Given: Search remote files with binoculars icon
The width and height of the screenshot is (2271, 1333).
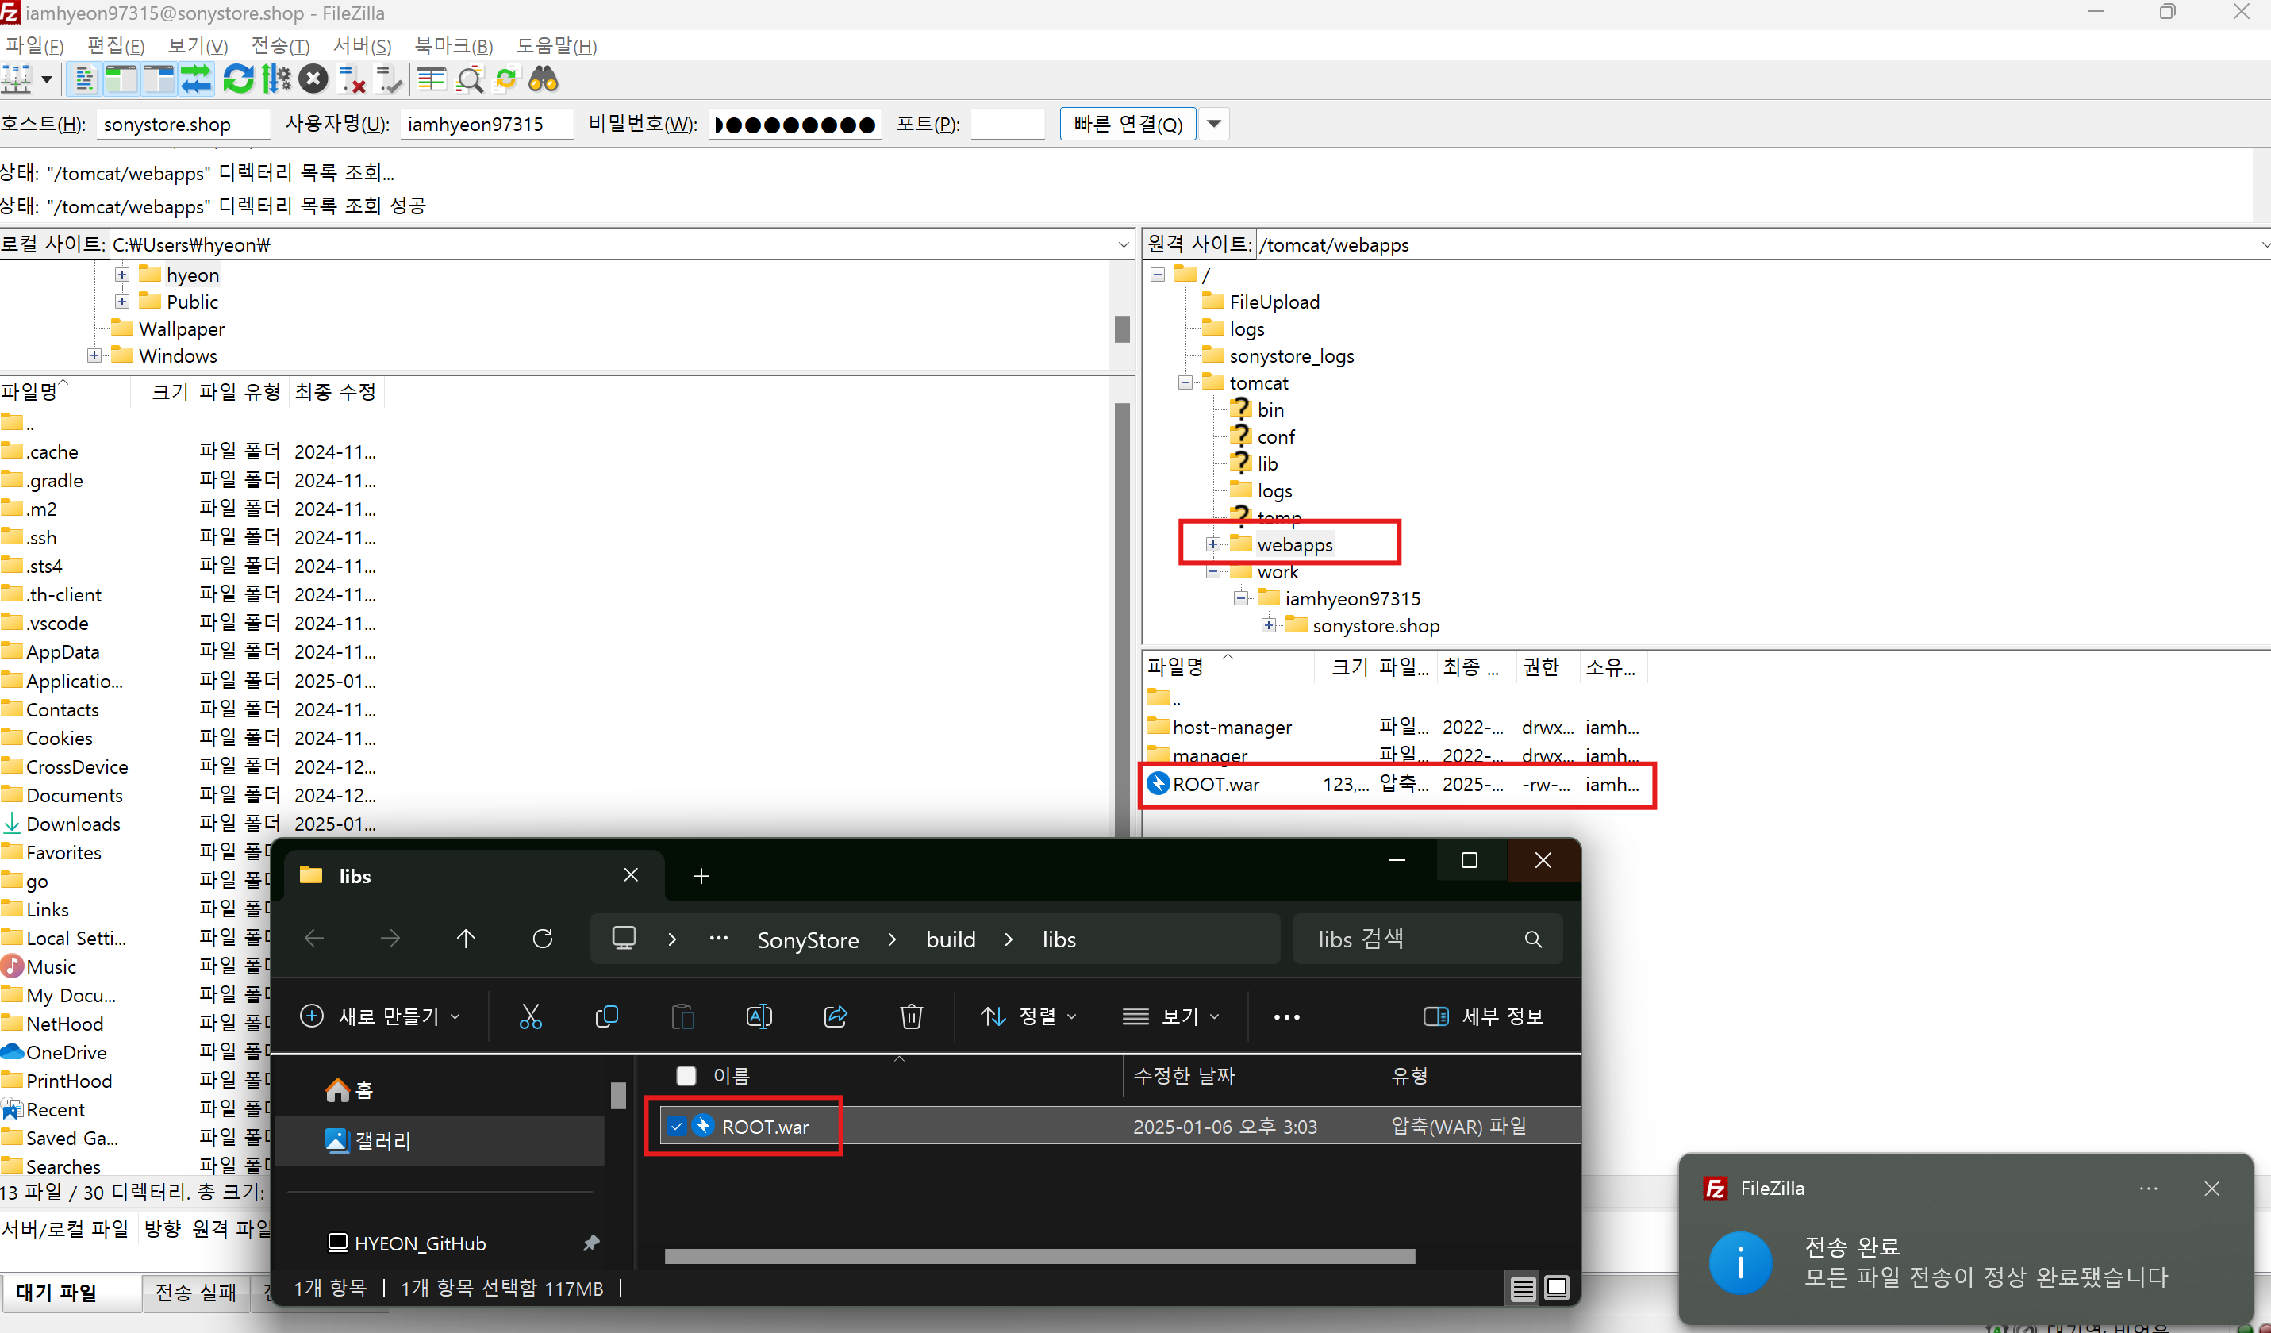Looking at the screenshot, I should [544, 79].
